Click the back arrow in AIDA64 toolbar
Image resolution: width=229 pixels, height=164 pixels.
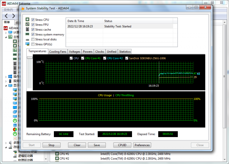coord(6,16)
